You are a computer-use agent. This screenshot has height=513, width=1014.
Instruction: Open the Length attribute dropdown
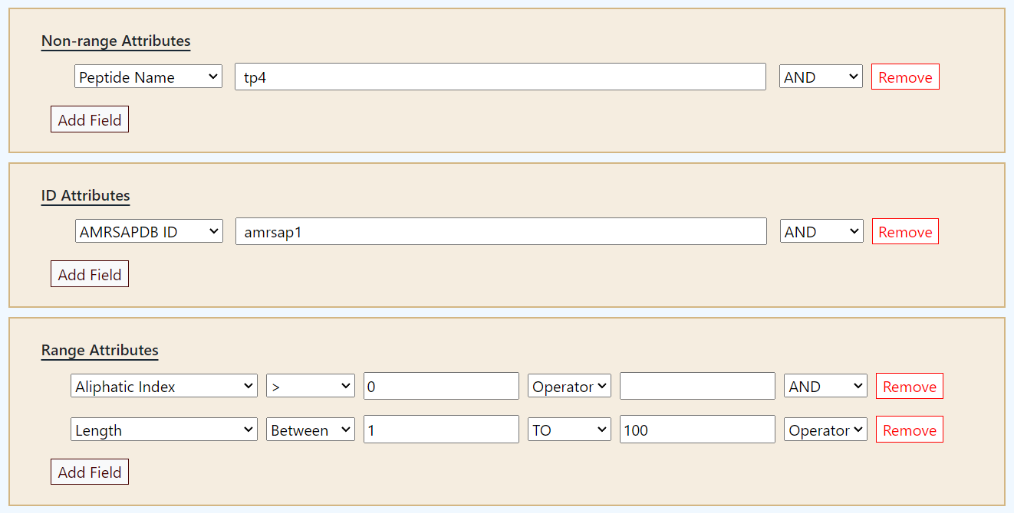(x=164, y=430)
